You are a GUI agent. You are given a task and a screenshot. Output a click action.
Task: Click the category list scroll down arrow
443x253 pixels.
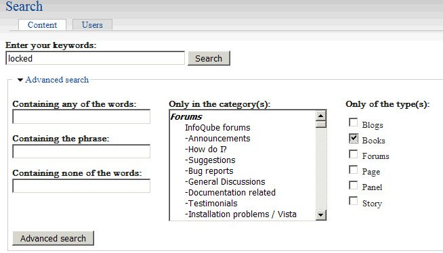click(320, 215)
